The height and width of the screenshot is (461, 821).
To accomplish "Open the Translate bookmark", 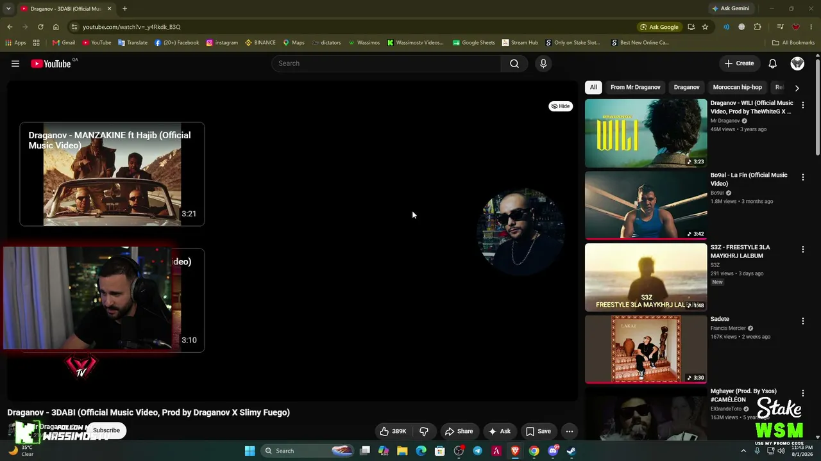I will click(133, 43).
